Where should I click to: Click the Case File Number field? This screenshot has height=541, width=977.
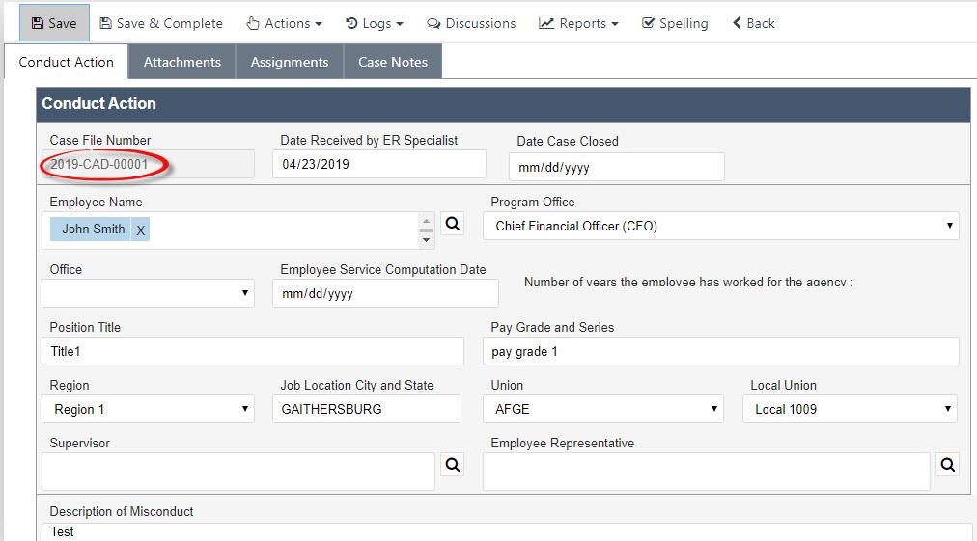pos(149,164)
